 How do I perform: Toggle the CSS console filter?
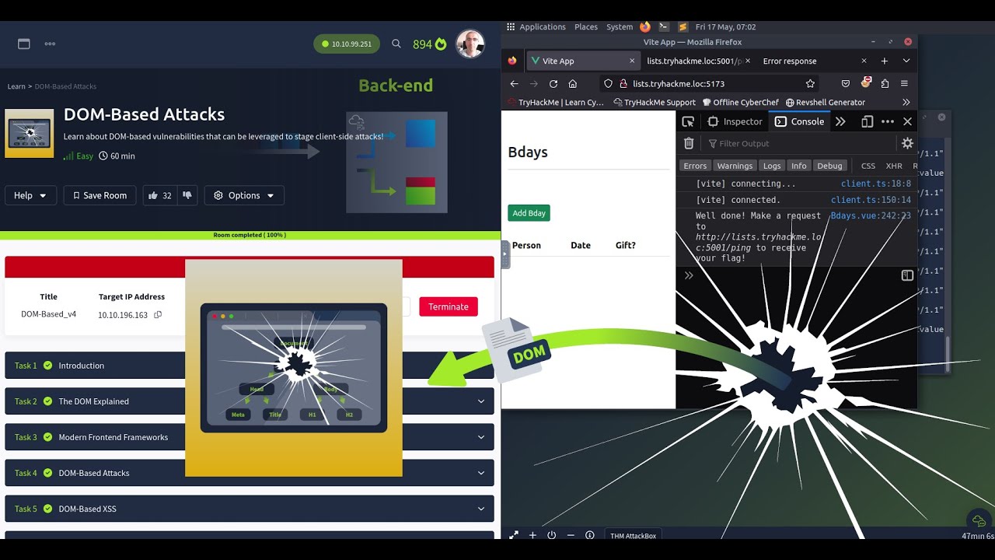pyautogui.click(x=868, y=166)
